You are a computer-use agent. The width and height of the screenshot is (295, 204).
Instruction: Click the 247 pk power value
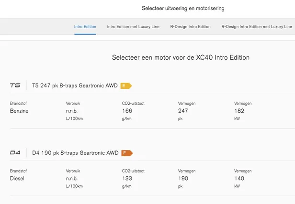183,111
